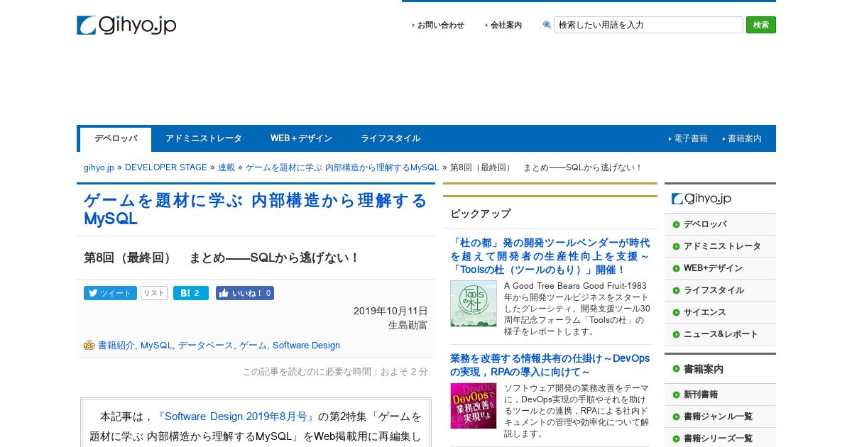This screenshot has height=447, width=852.
Task: Click the gihyo.jp breadcrumb link
Action: (99, 167)
